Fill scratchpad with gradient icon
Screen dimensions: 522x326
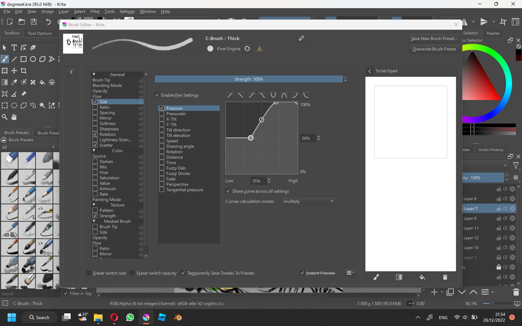click(399, 277)
